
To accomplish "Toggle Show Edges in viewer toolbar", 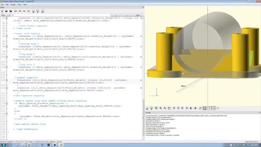I will pos(218,108).
